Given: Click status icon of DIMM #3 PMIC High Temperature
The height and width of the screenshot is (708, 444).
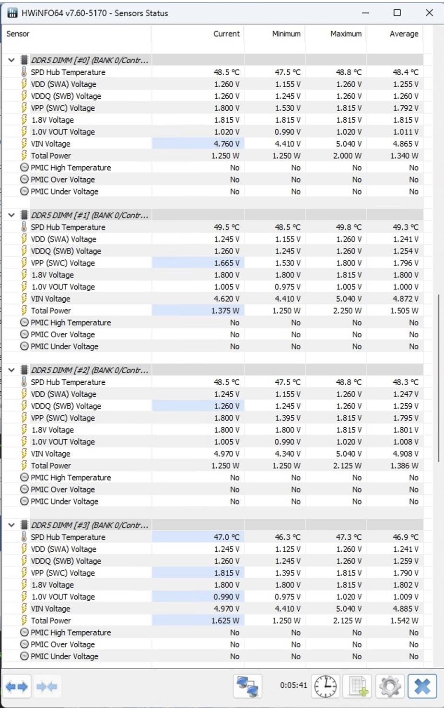Looking at the screenshot, I should click(x=24, y=632).
